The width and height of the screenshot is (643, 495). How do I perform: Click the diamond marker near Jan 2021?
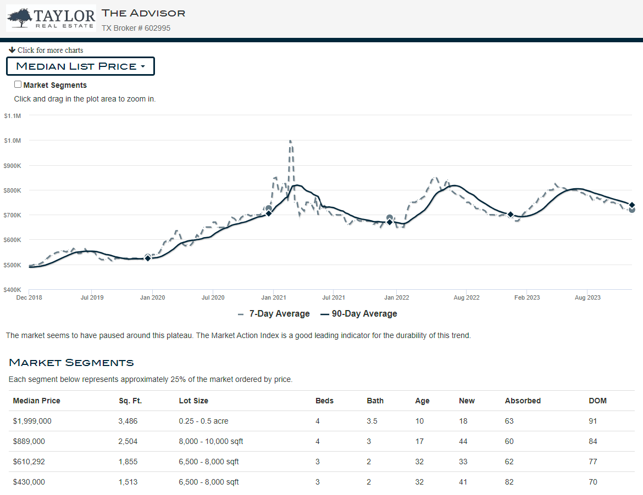click(x=269, y=213)
